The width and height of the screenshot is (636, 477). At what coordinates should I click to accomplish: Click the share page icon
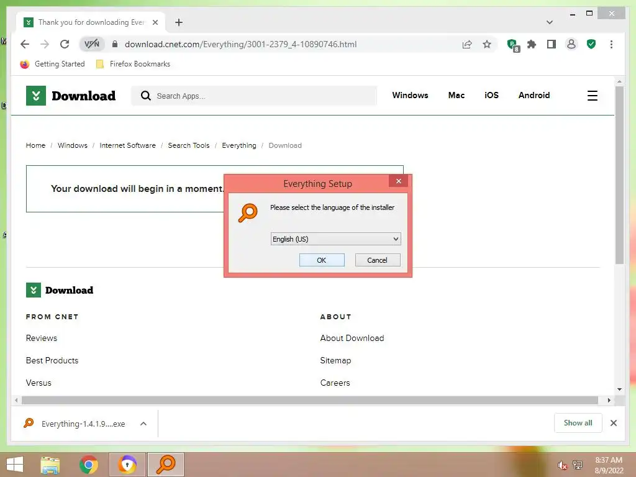(x=467, y=44)
